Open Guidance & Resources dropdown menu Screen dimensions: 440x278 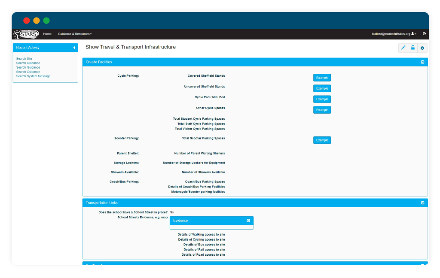coord(75,34)
